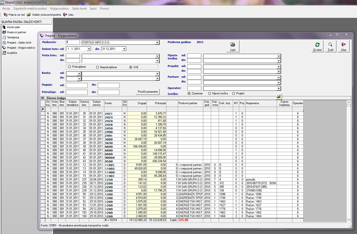This screenshot has width=357, height=234.
Task: Click konto cell 90004
Action: 113,158
